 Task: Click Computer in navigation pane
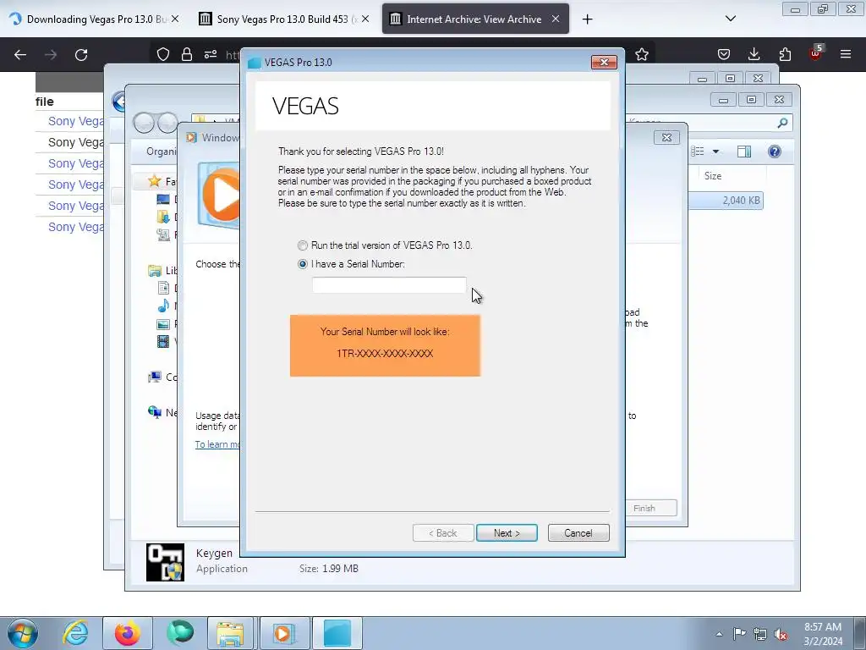tap(162, 377)
